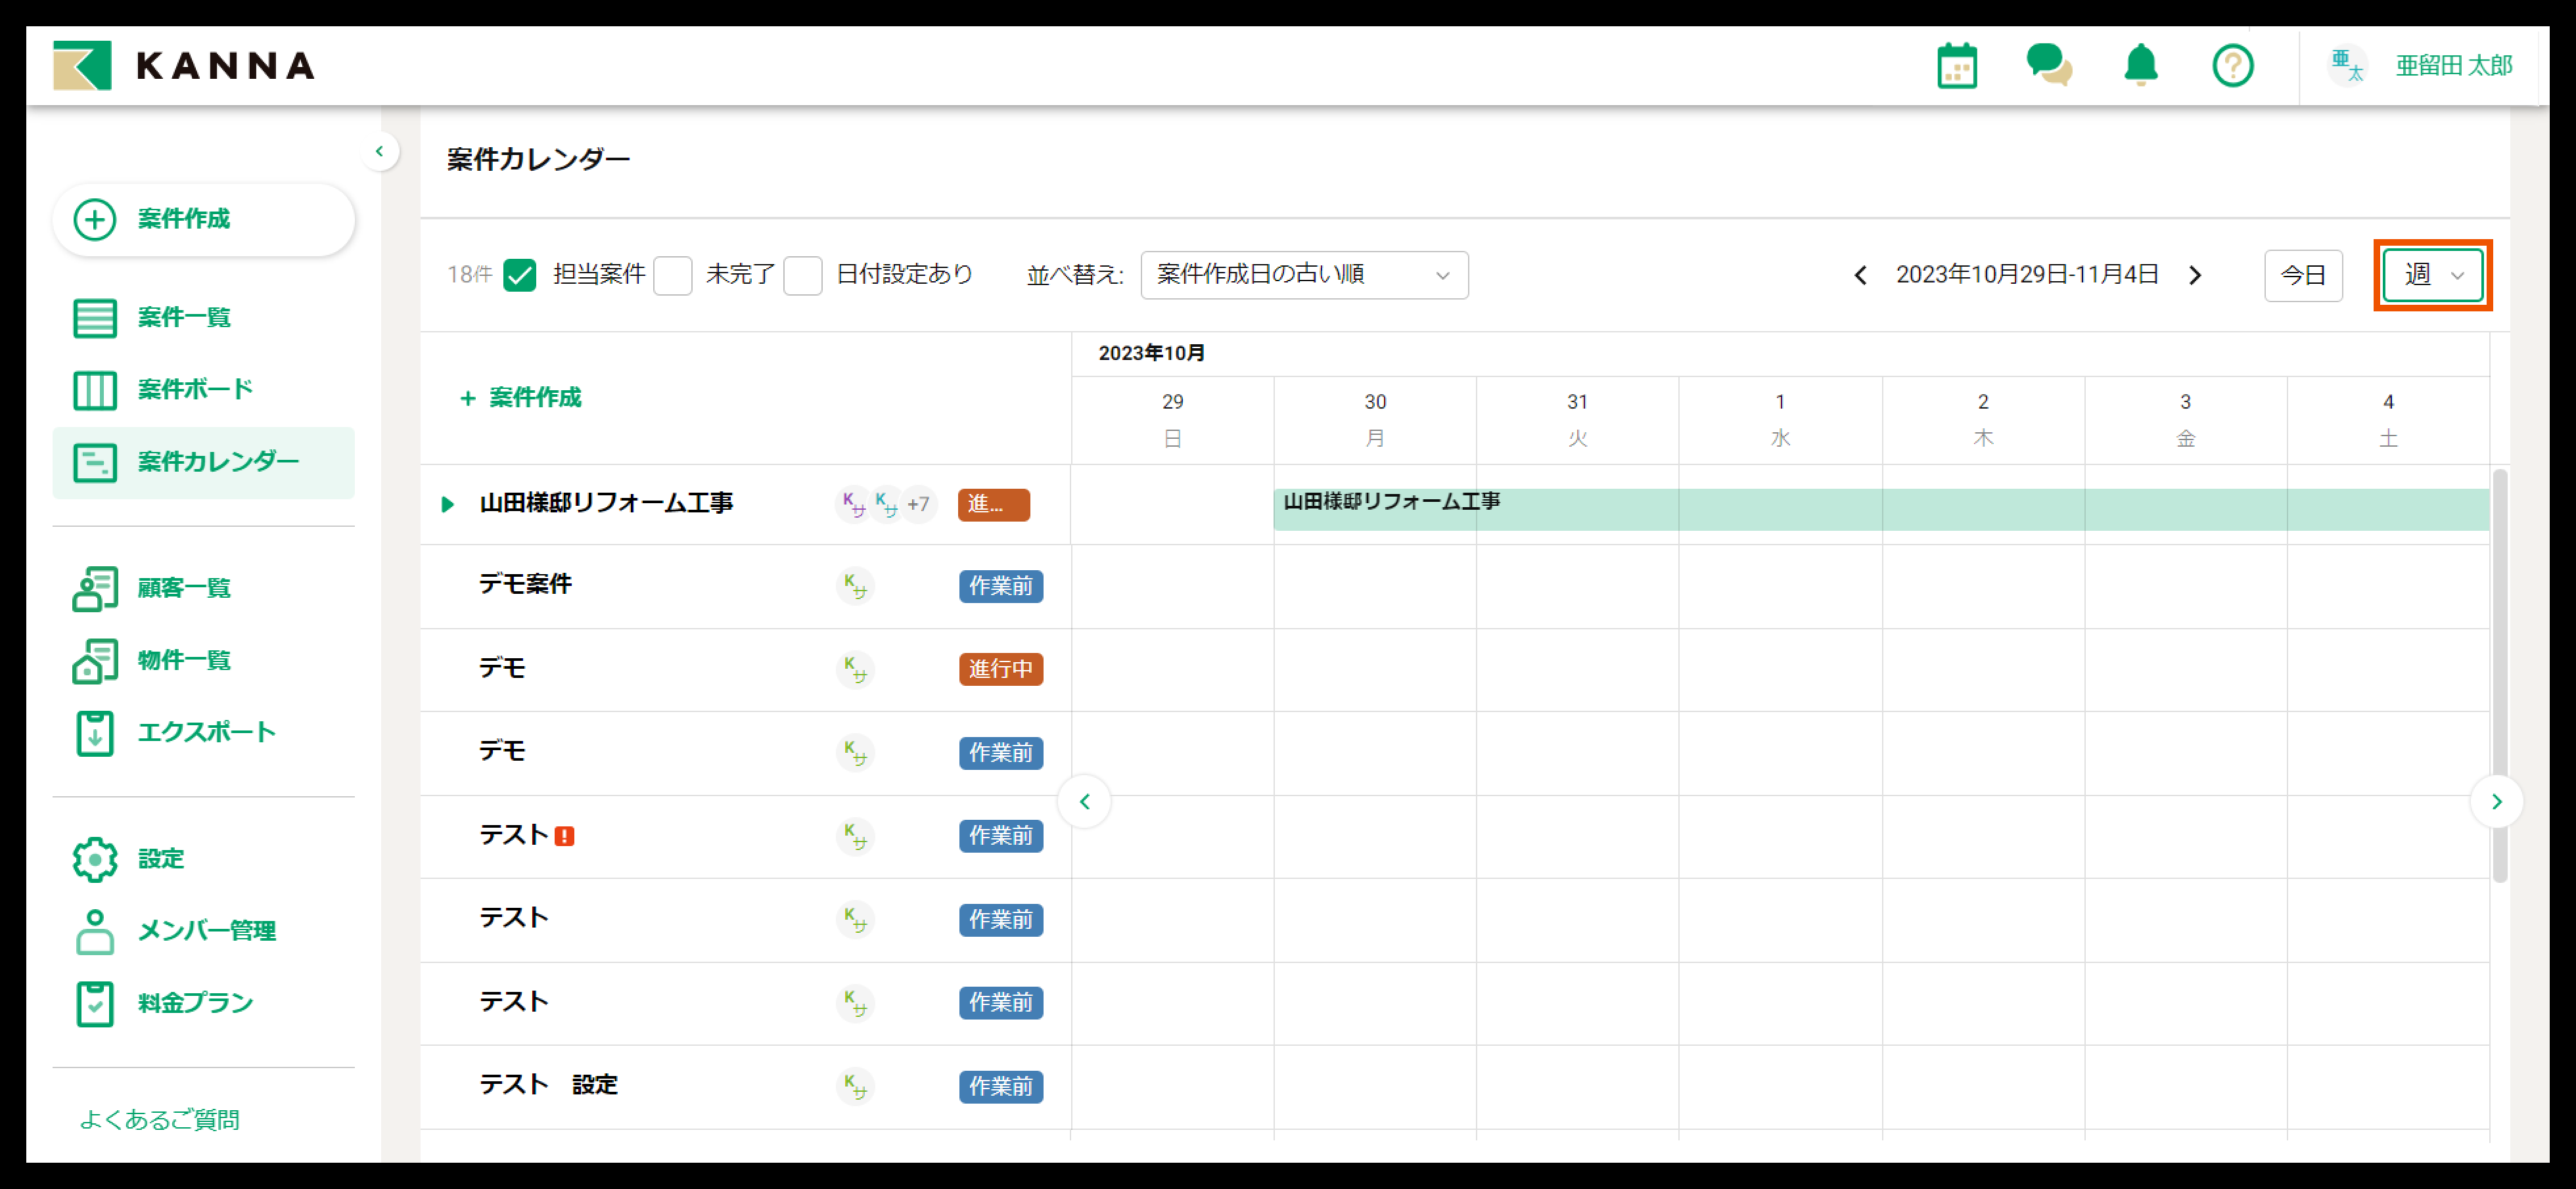
Task: Open 物件一覧 in the sidebar
Action: point(204,660)
